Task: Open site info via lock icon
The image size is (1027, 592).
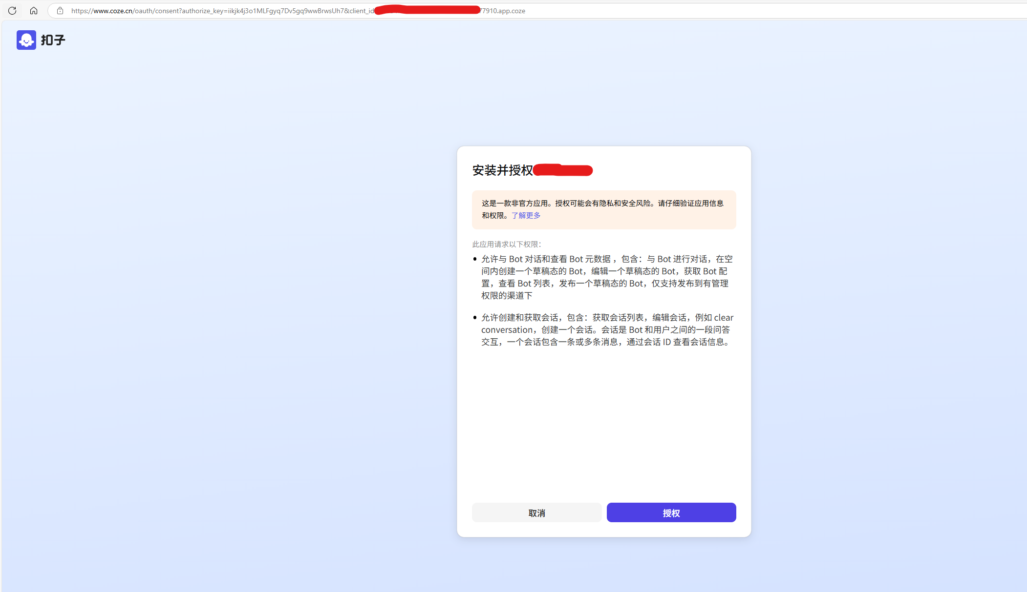Action: click(x=60, y=11)
